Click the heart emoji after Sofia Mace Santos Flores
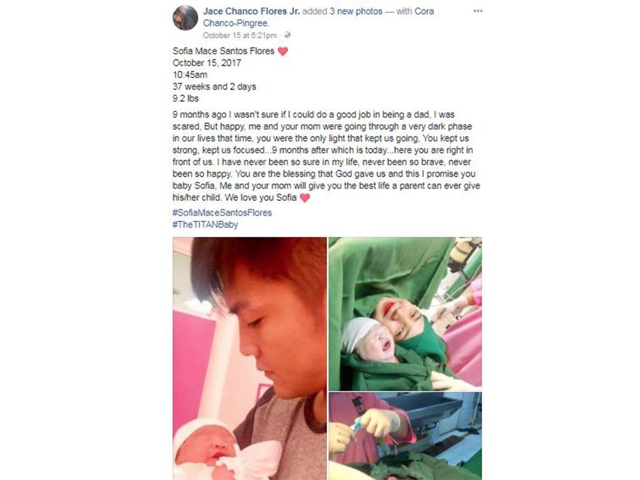This screenshot has height=480, width=640. tap(283, 51)
